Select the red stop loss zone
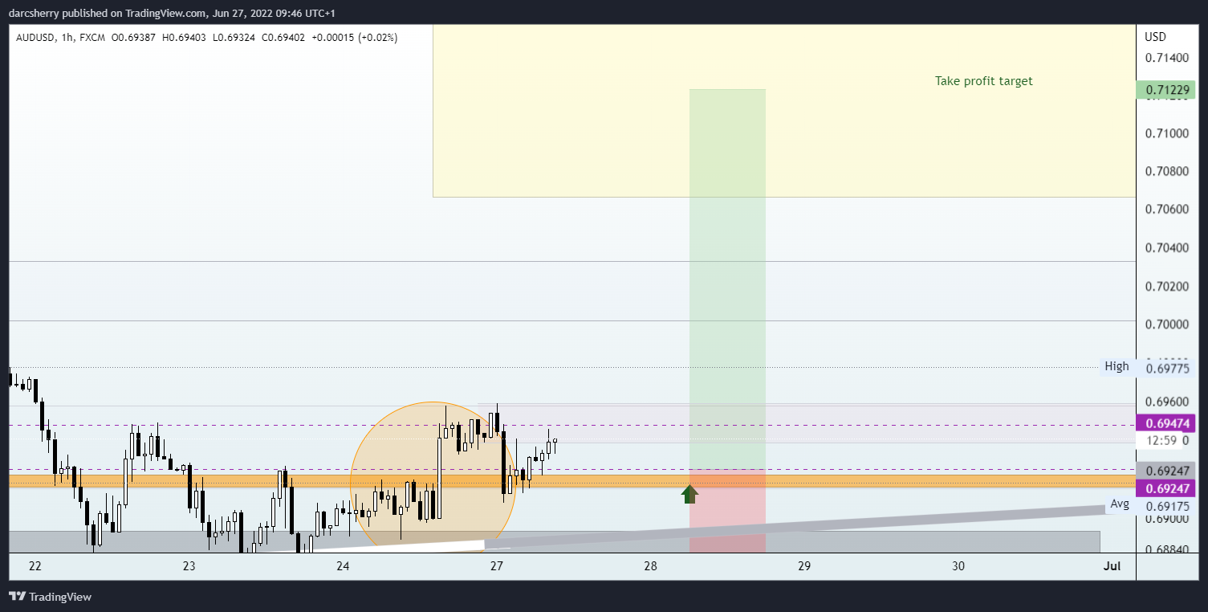 [727, 511]
